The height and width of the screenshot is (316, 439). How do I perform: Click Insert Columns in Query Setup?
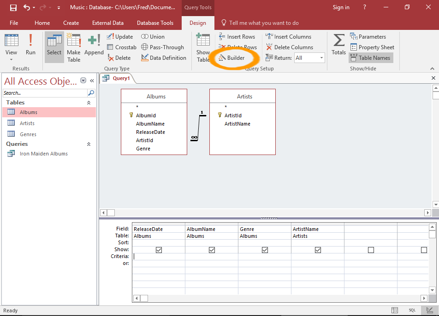pos(288,37)
